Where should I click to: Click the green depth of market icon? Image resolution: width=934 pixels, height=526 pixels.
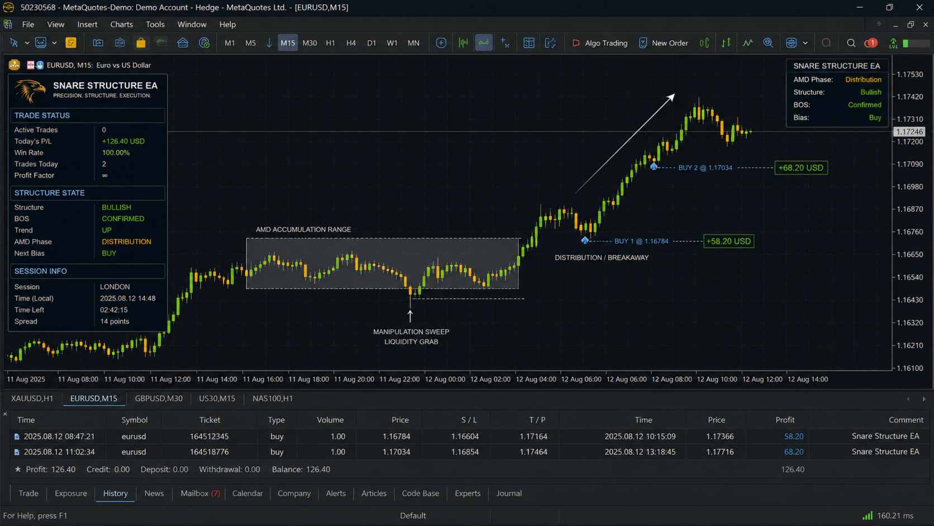click(704, 42)
